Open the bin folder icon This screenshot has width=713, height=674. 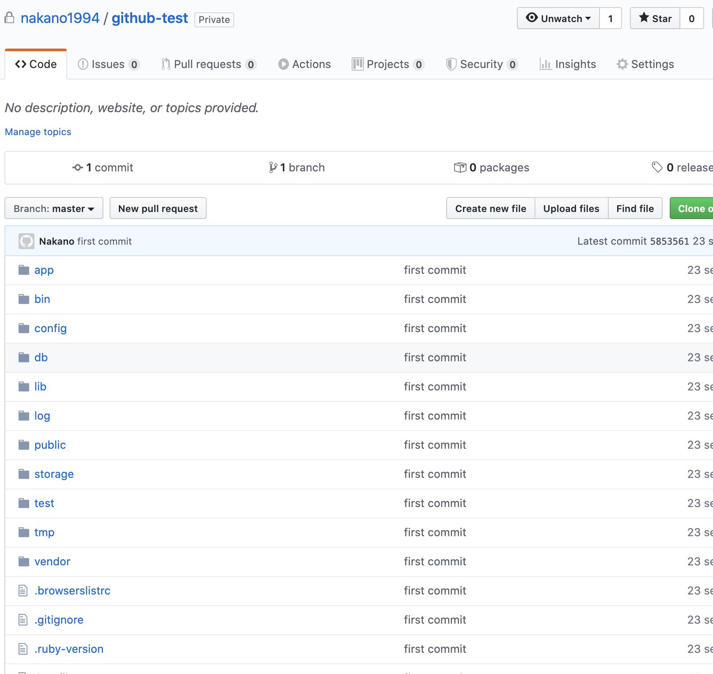click(24, 299)
